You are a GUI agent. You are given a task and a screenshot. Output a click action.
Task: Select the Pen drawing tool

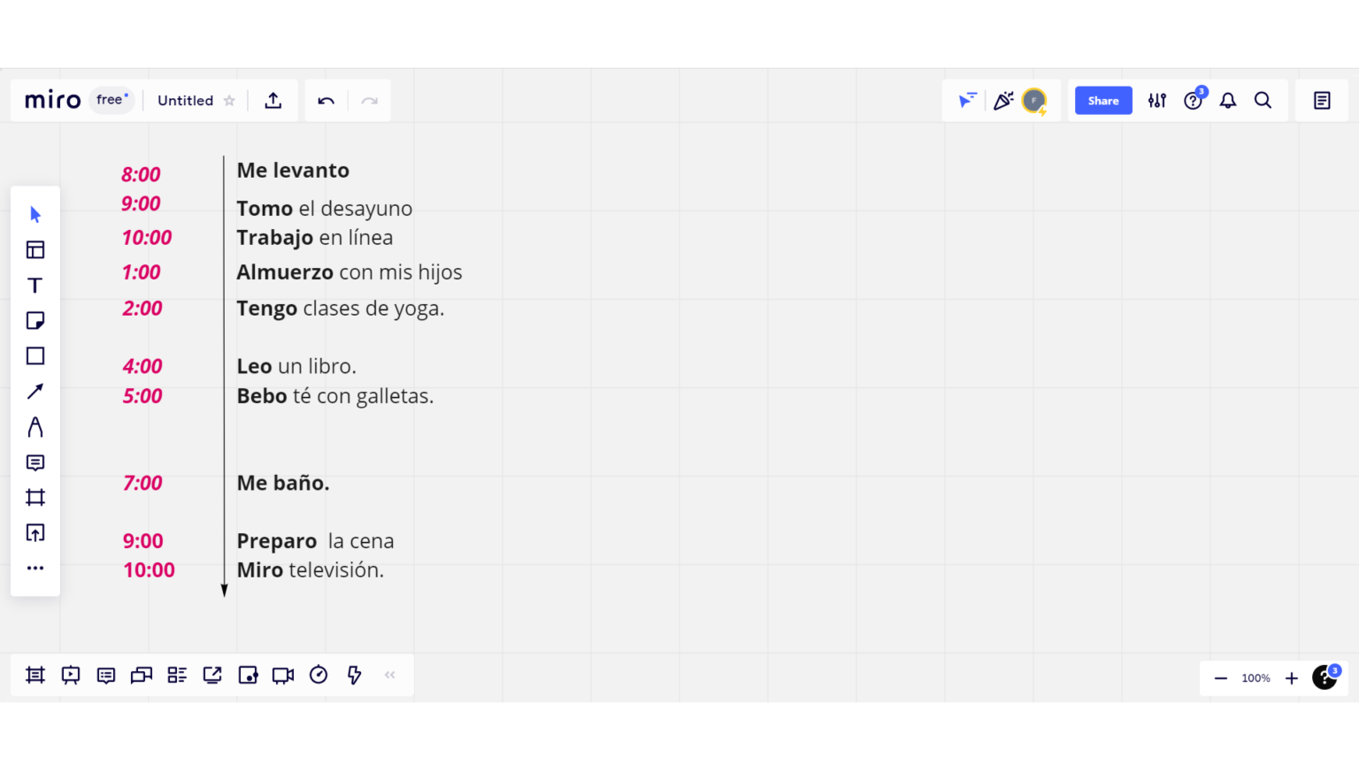[x=35, y=427]
